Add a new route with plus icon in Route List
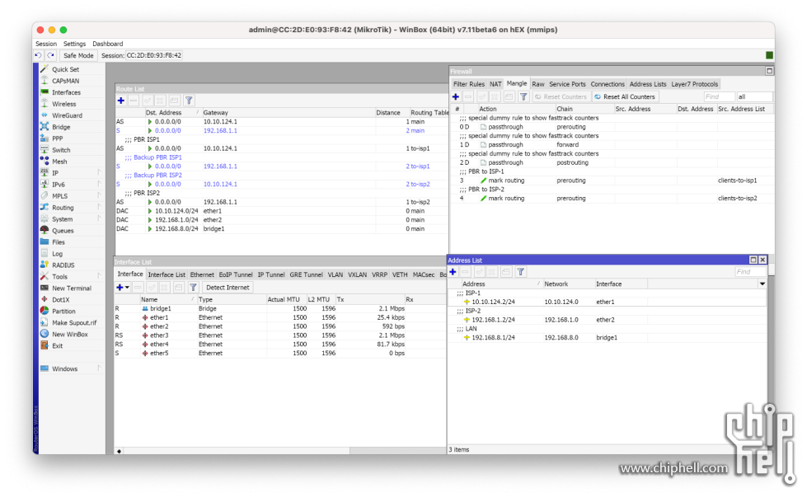The width and height of the screenshot is (807, 497). [x=121, y=101]
